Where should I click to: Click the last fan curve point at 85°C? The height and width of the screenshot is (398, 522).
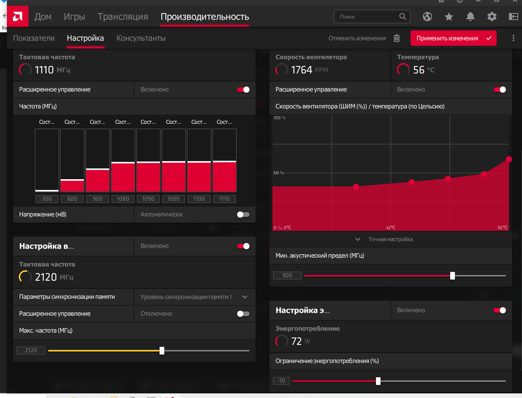509,159
